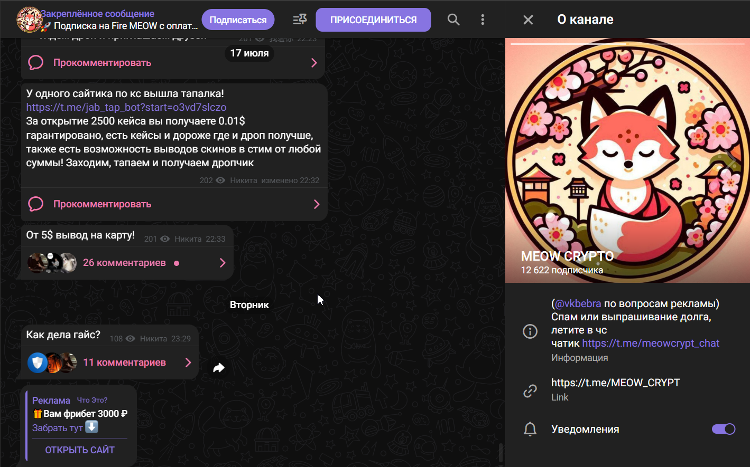The width and height of the screenshot is (750, 467).
Task: Open the three-dot more options menu
Action: [x=483, y=20]
